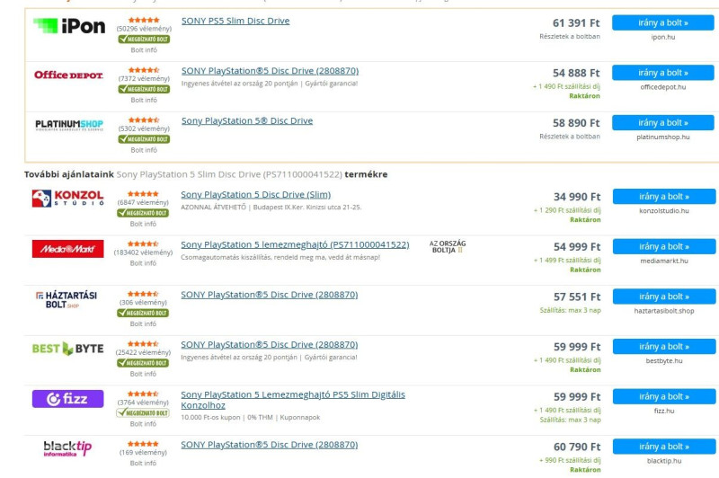This screenshot has height=478, width=719.
Task: Open PlatinumShop's Bolt infó
Action: (144, 150)
